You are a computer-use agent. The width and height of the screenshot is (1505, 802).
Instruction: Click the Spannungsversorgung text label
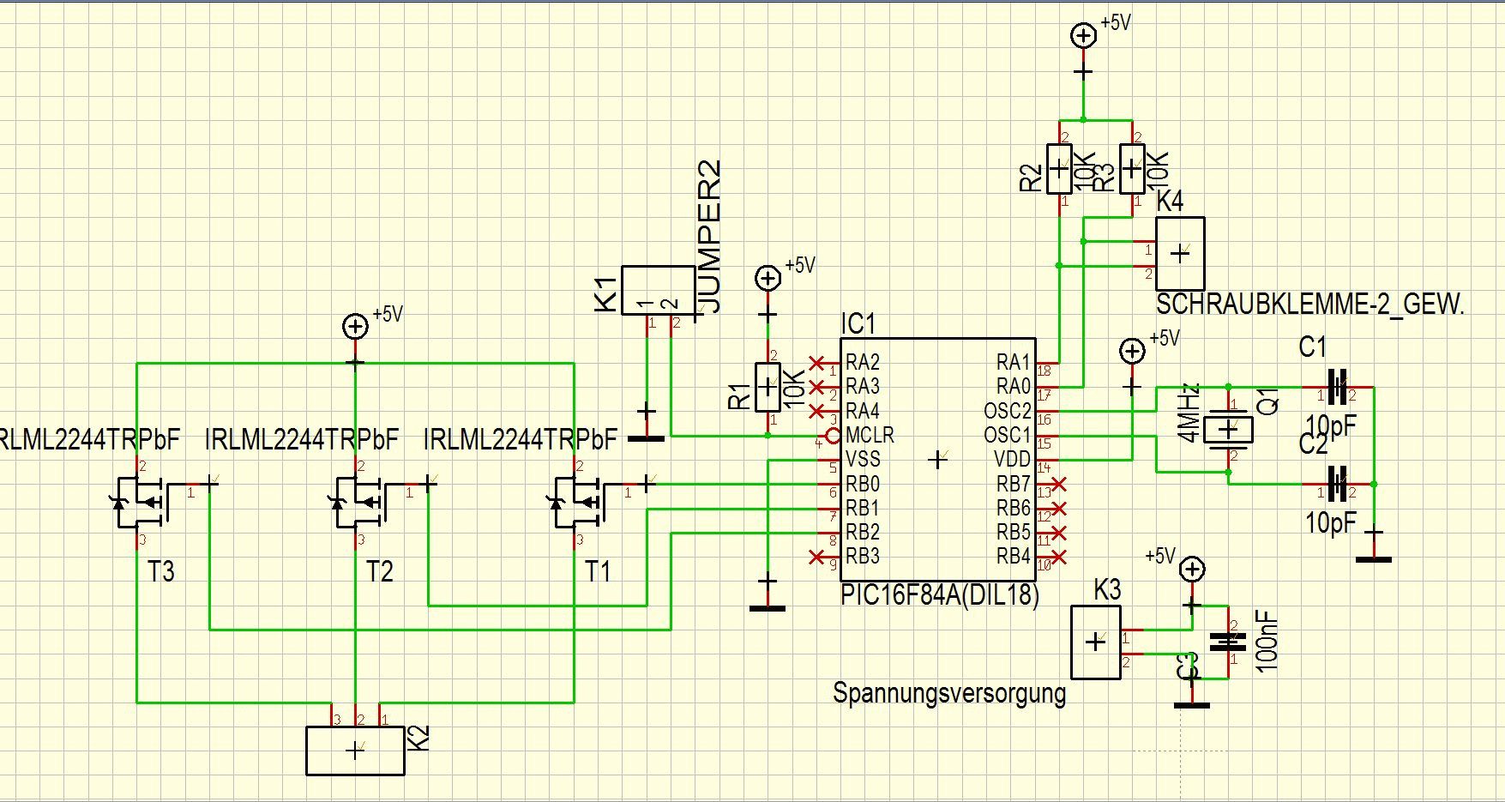(949, 693)
